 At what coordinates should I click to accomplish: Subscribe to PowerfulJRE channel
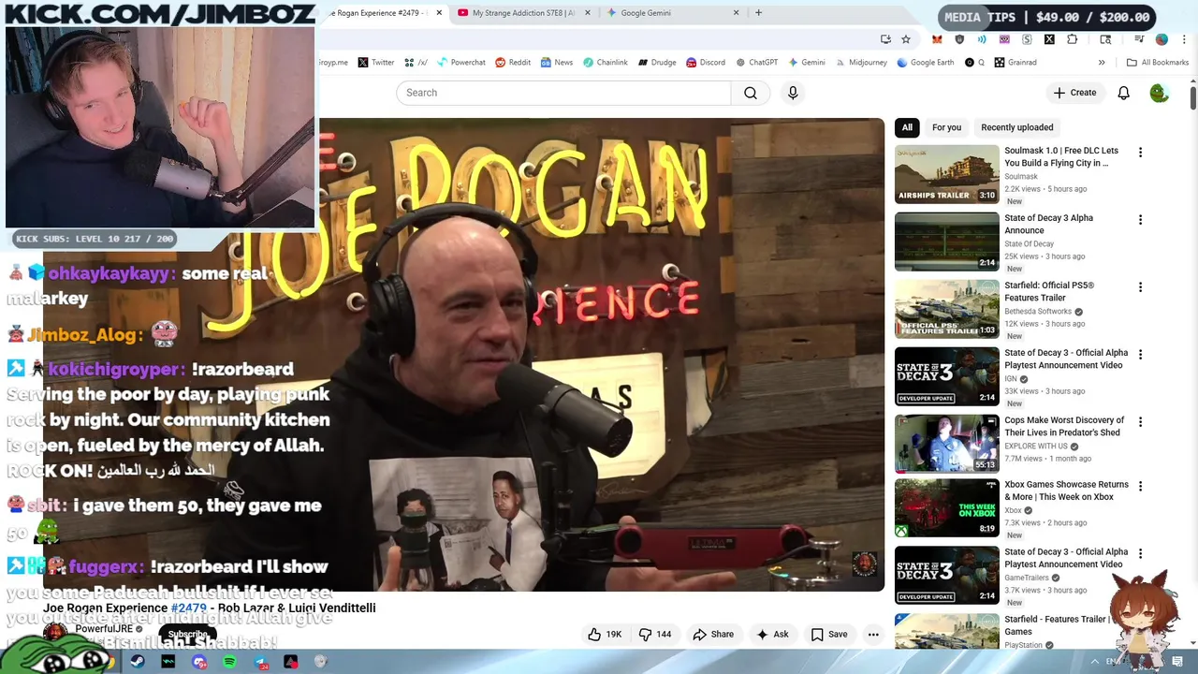(187, 635)
